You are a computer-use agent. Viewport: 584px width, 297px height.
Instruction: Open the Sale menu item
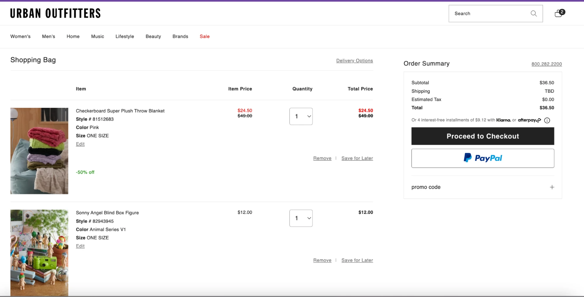205,36
